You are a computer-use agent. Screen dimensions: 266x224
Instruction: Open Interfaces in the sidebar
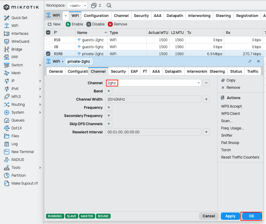click(16, 33)
